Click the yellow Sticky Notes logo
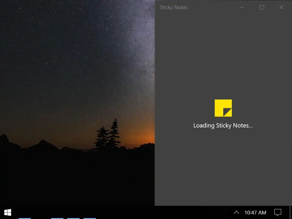 pyautogui.click(x=223, y=108)
